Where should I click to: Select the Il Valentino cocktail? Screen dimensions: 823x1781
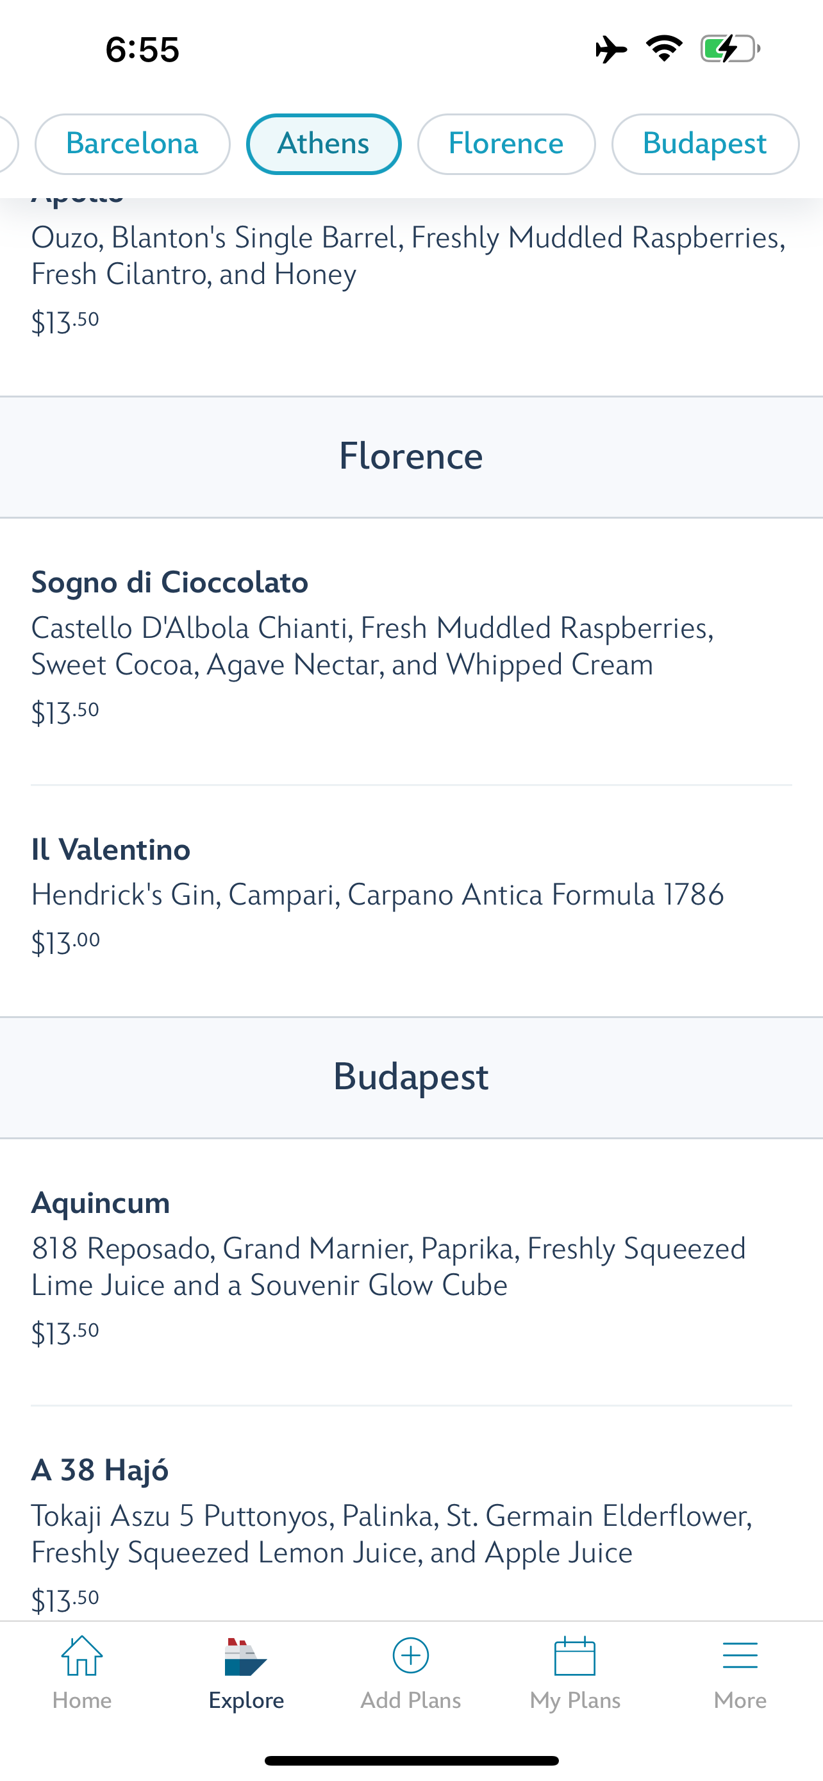click(x=110, y=849)
